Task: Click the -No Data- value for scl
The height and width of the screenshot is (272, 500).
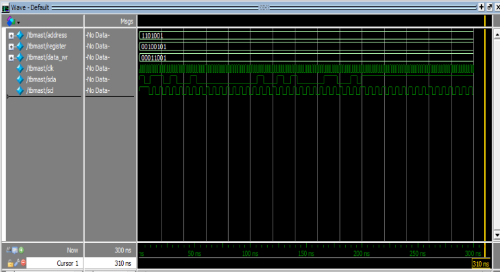Action: pyautogui.click(x=98, y=91)
